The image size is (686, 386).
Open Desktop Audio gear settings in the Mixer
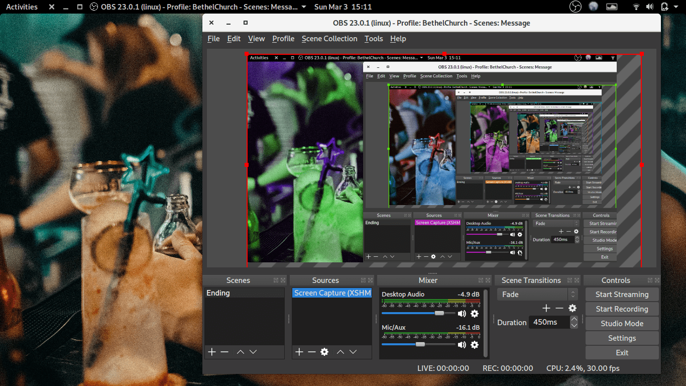point(475,314)
